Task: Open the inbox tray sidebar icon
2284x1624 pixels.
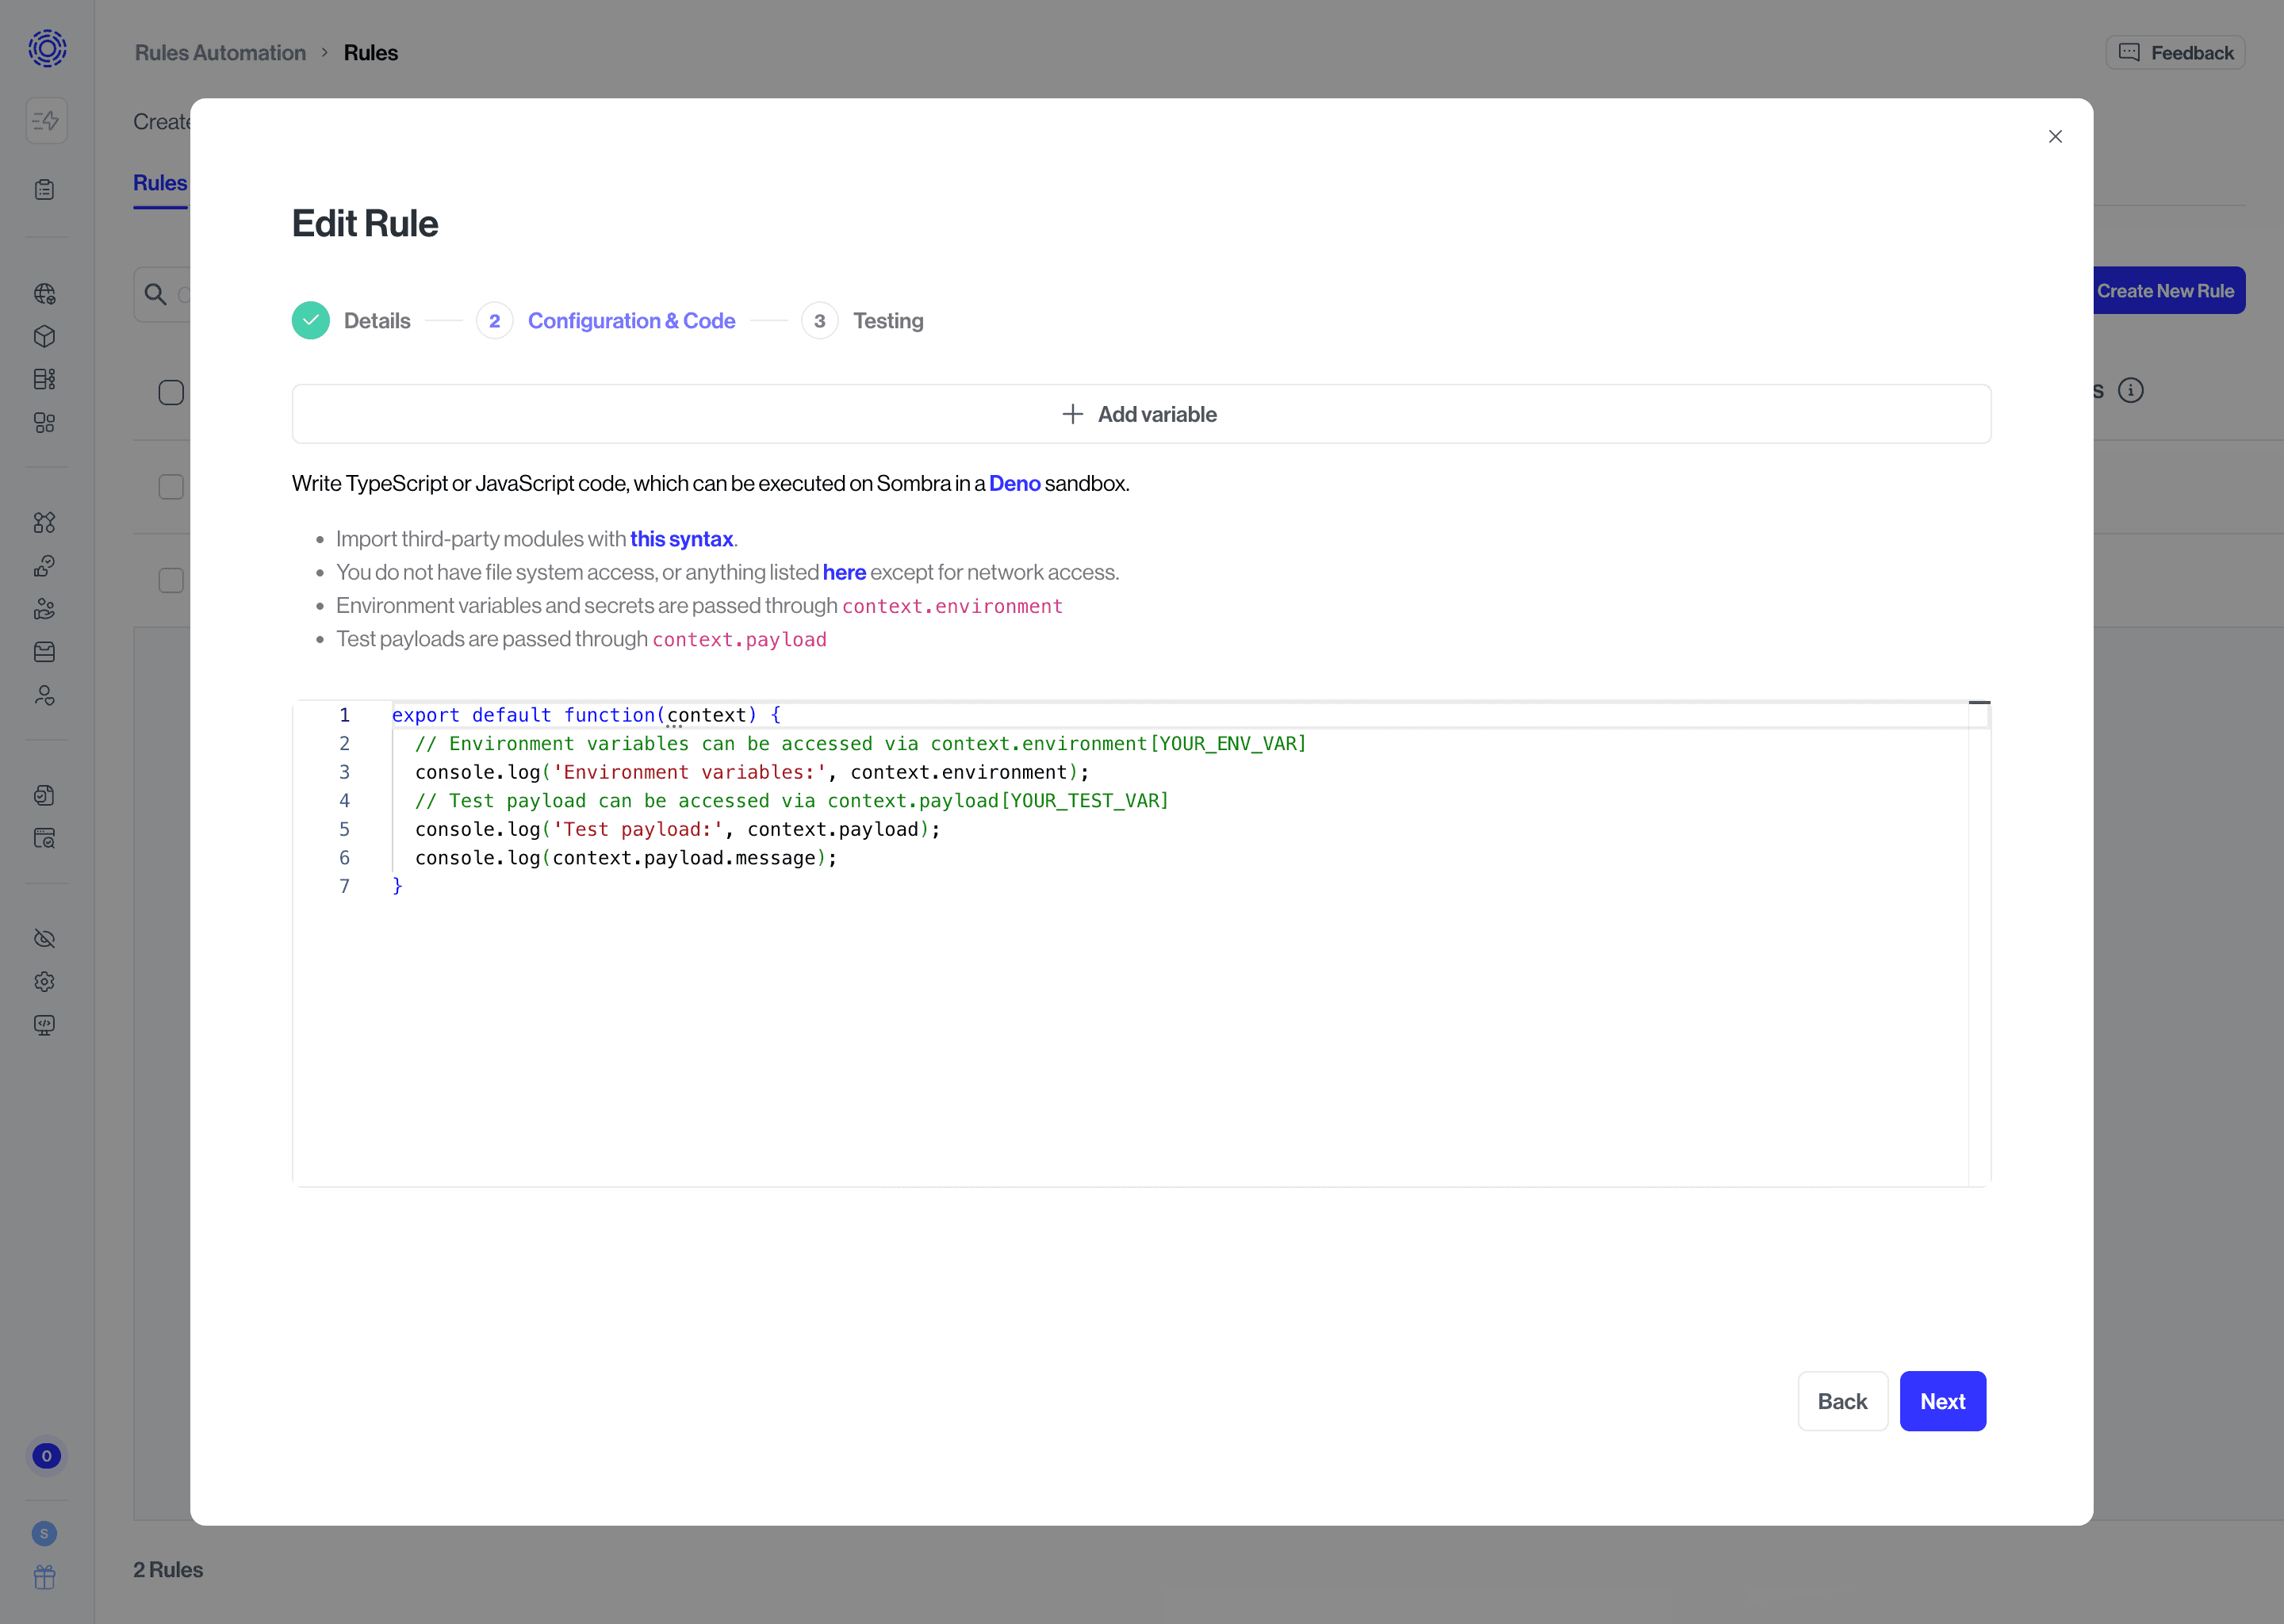Action: [x=45, y=652]
